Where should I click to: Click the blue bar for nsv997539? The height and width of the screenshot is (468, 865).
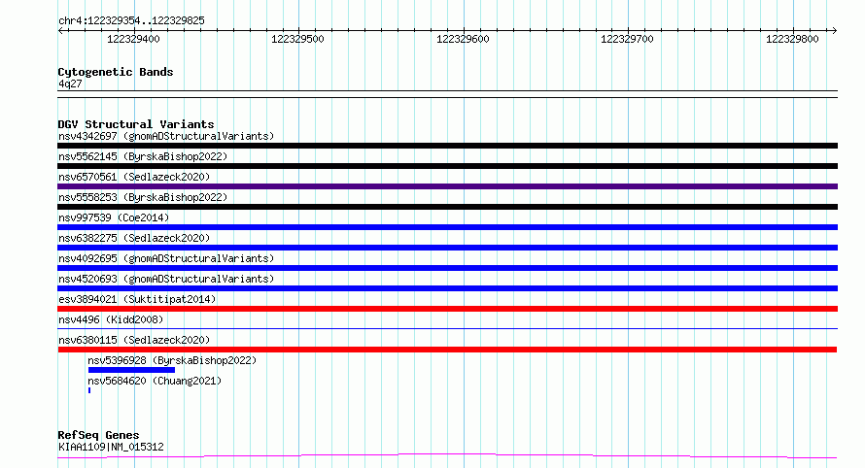[447, 227]
